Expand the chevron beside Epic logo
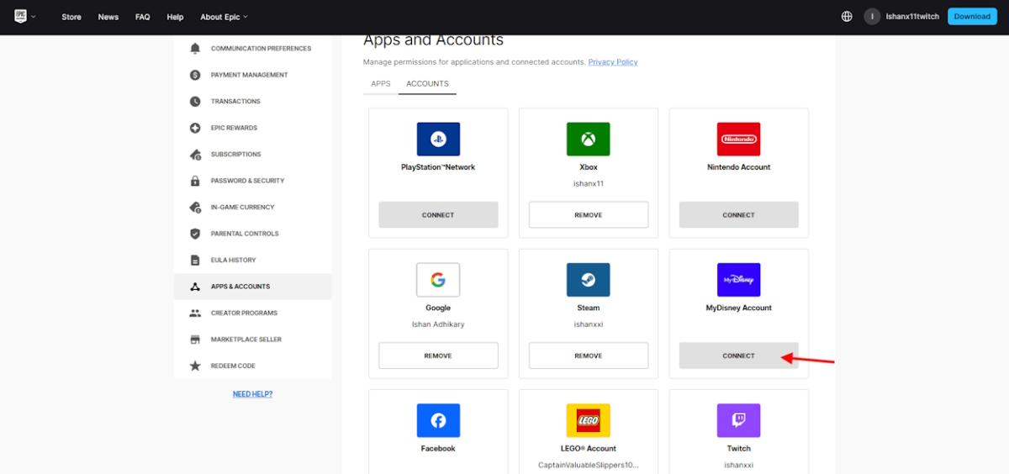The image size is (1009, 474). coord(34,17)
